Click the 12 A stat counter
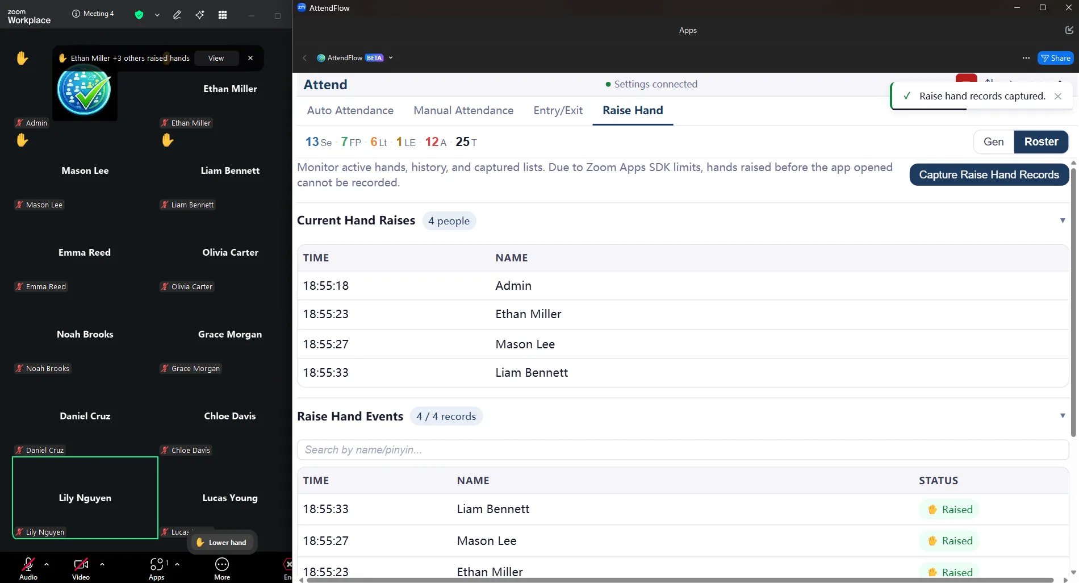1079x583 pixels. click(436, 142)
